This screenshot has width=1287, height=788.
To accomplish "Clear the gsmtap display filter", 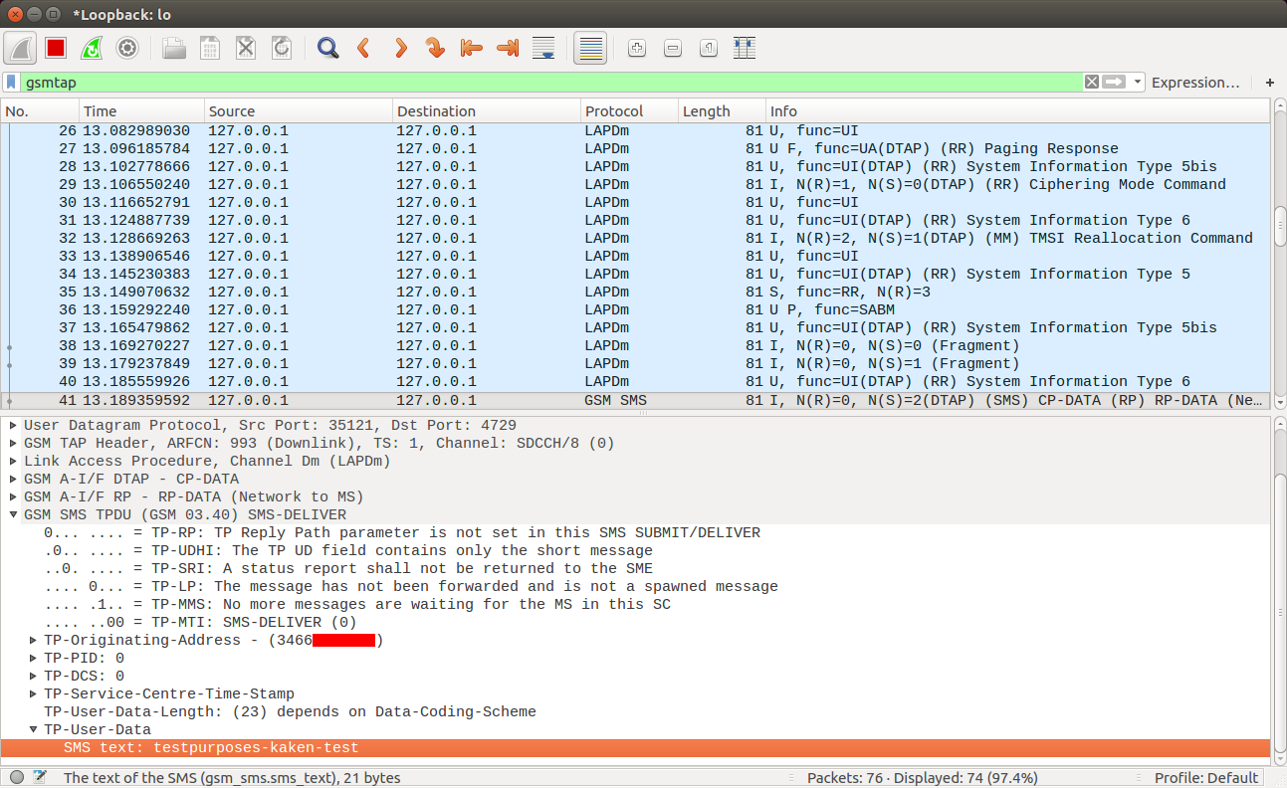I will pyautogui.click(x=1092, y=83).
